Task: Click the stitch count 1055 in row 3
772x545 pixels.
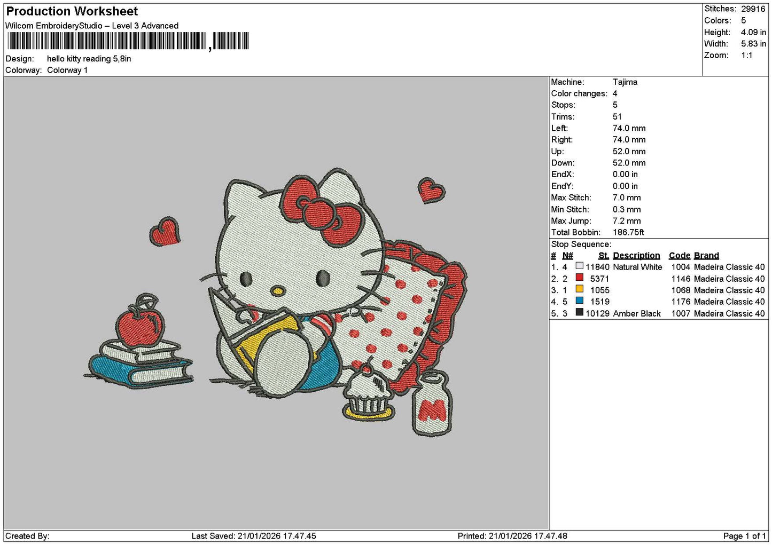Action: [599, 290]
